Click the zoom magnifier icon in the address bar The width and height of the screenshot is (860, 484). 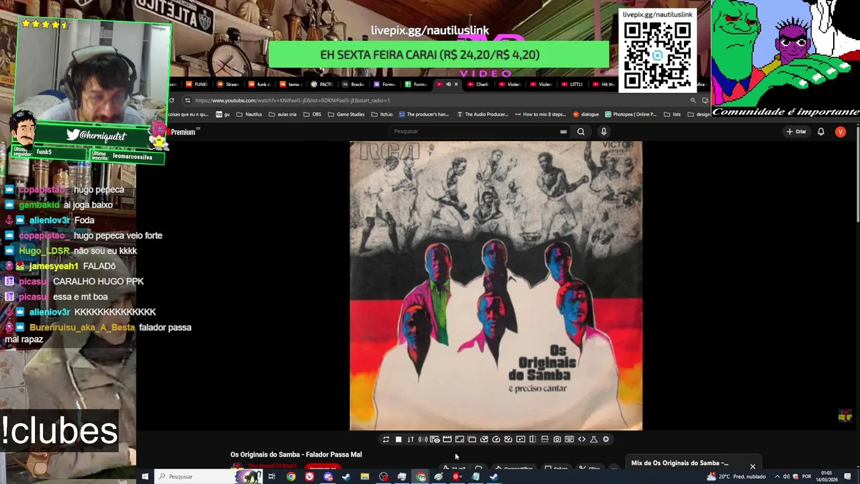click(x=693, y=100)
